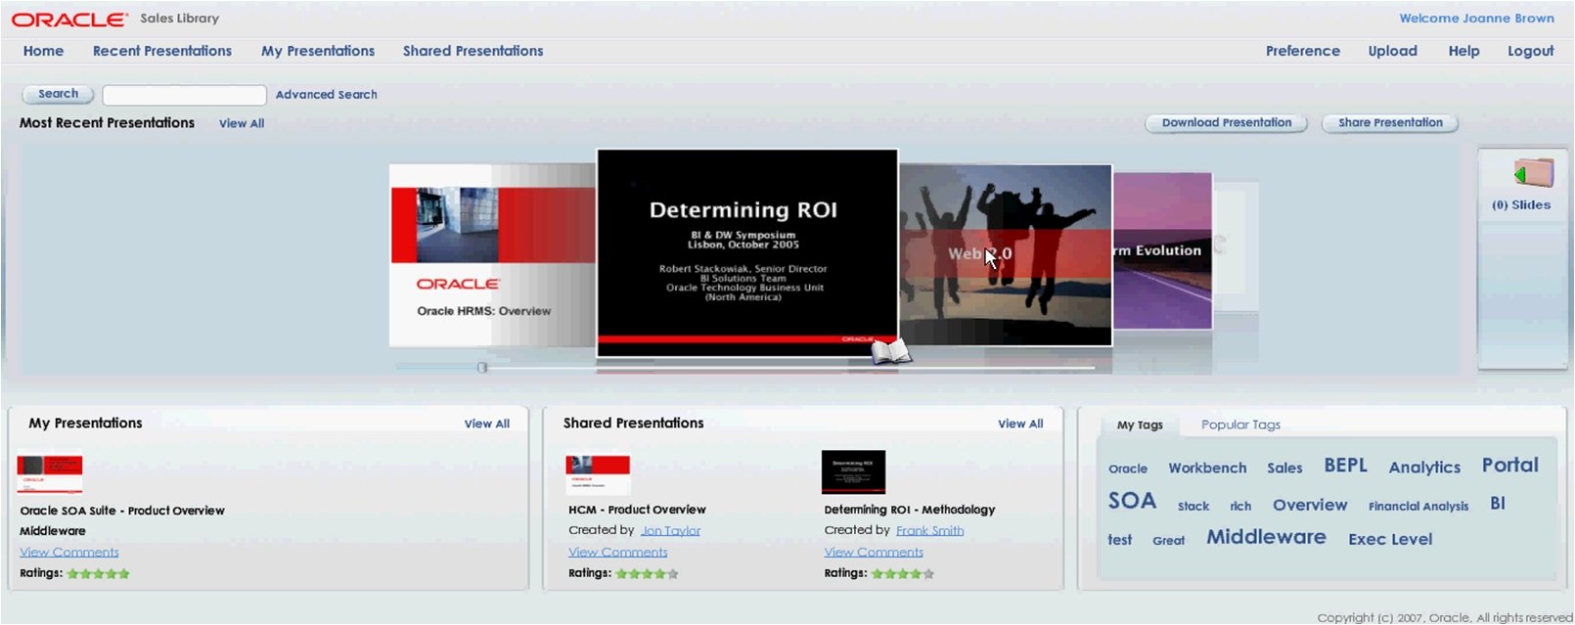
Task: Open Determining ROI Methodology thumbnail
Action: click(853, 472)
